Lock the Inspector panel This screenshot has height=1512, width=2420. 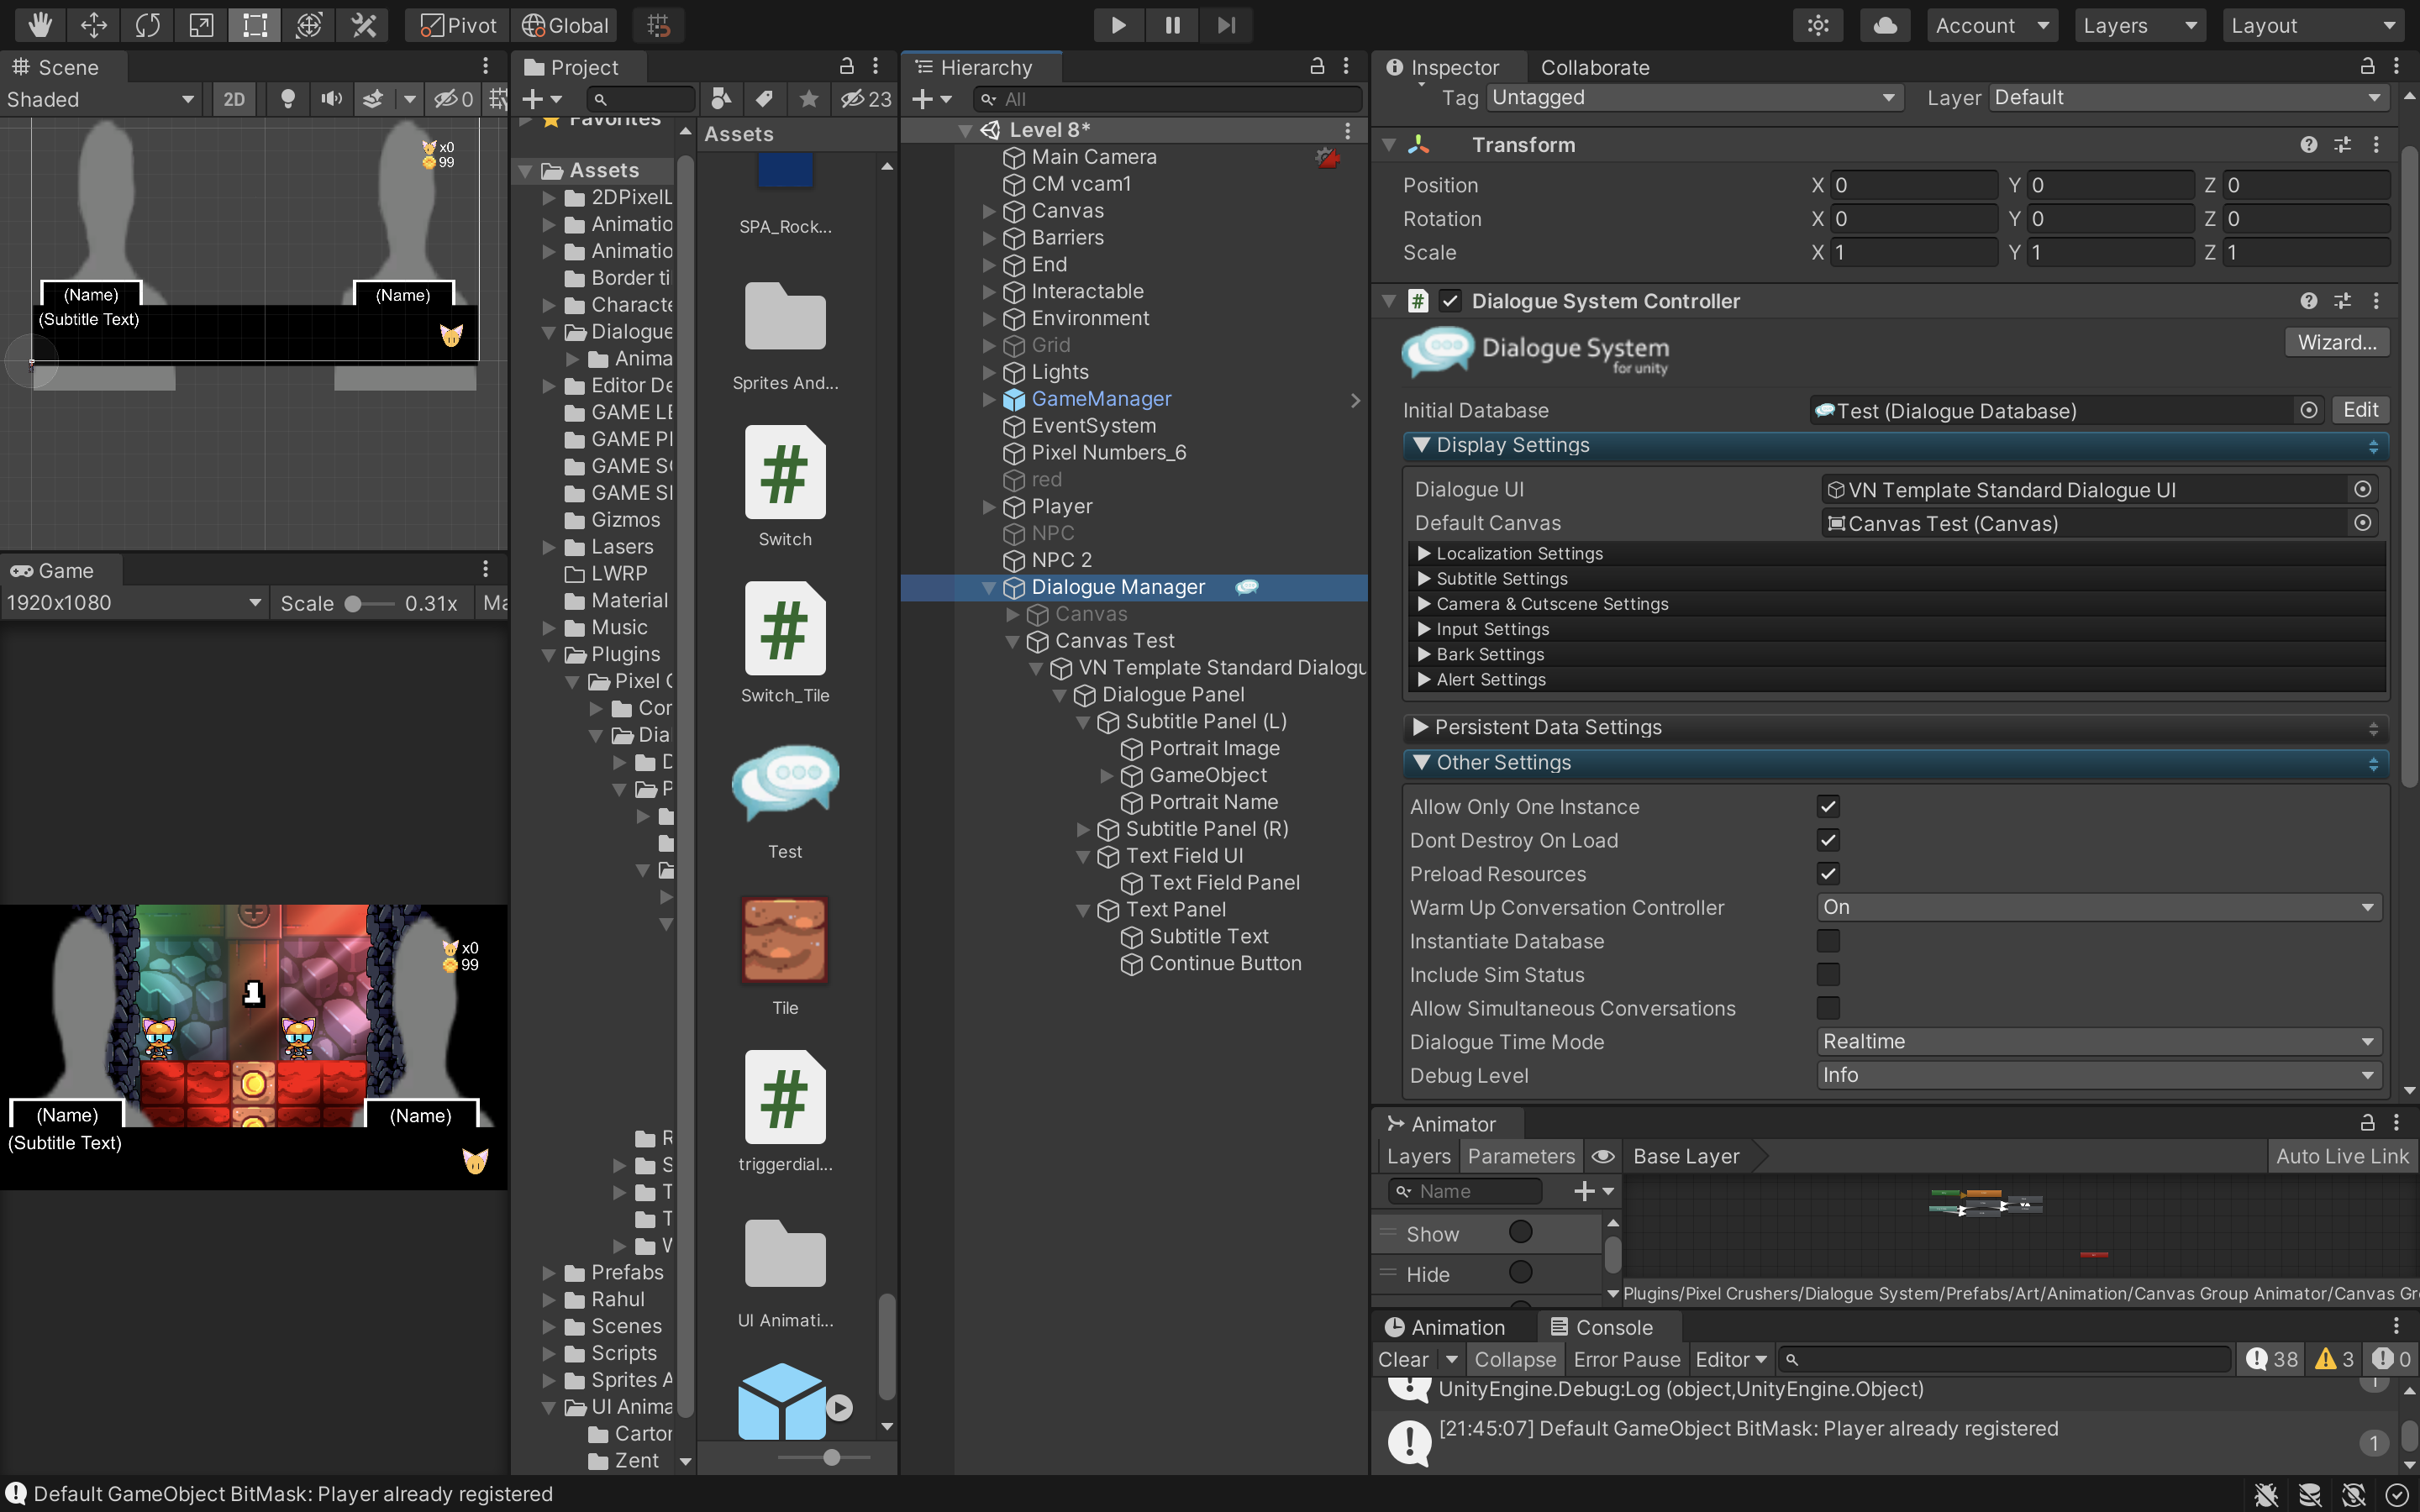coord(2367,66)
